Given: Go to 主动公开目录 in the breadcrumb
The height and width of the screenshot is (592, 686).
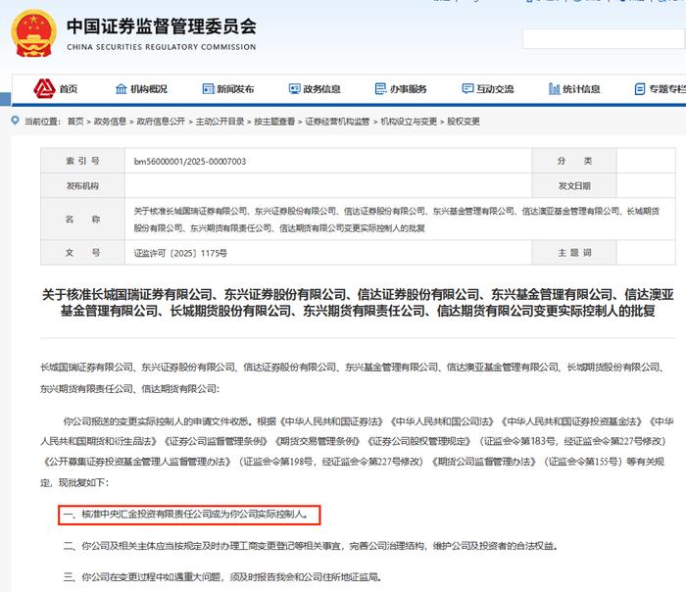Looking at the screenshot, I should click(220, 122).
